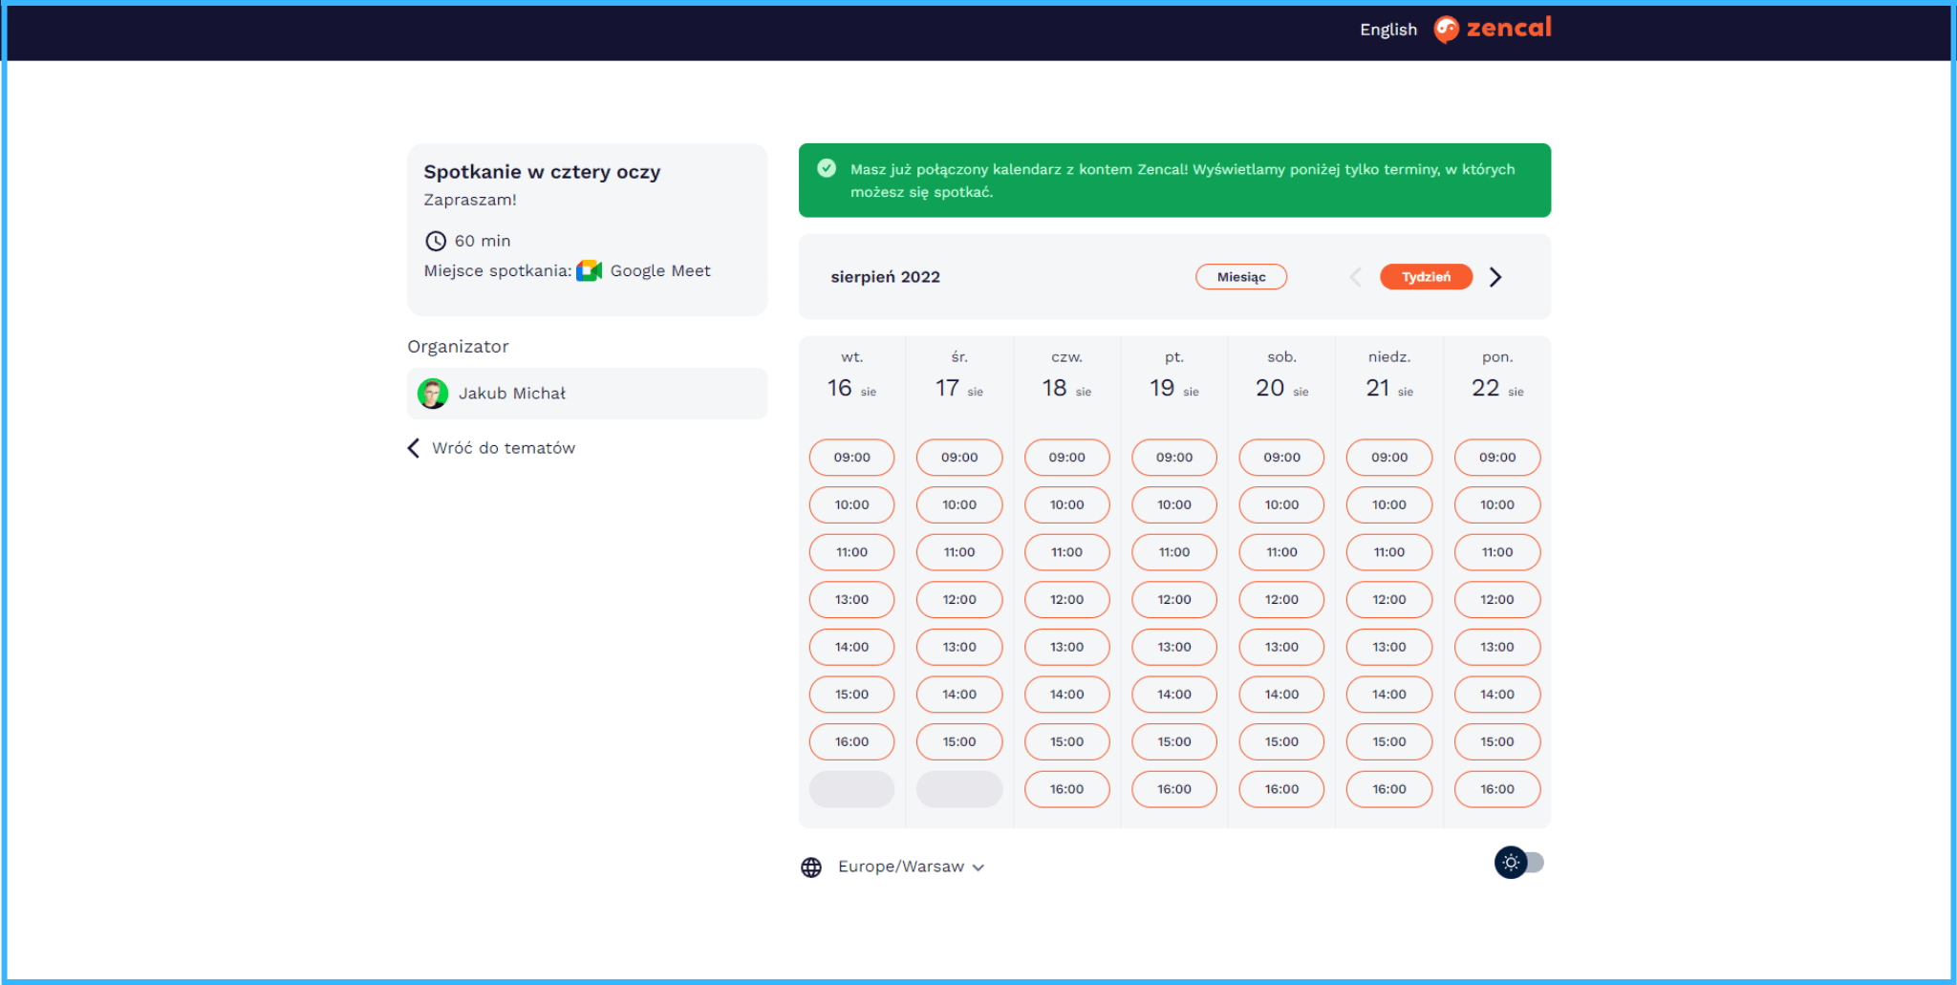The height and width of the screenshot is (985, 1957).
Task: Switch language to English
Action: [x=1387, y=30]
